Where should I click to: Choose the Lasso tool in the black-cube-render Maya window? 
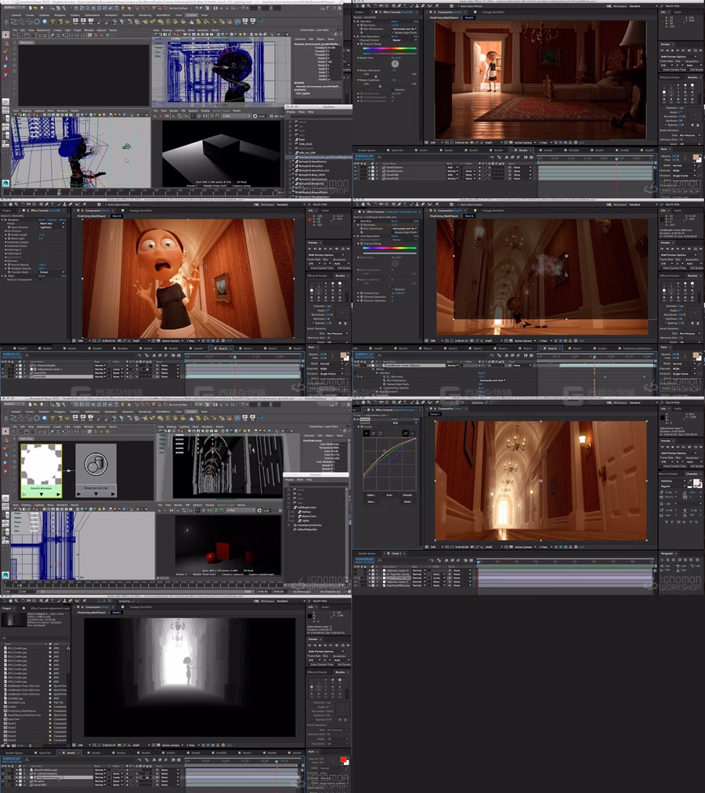tap(5, 44)
